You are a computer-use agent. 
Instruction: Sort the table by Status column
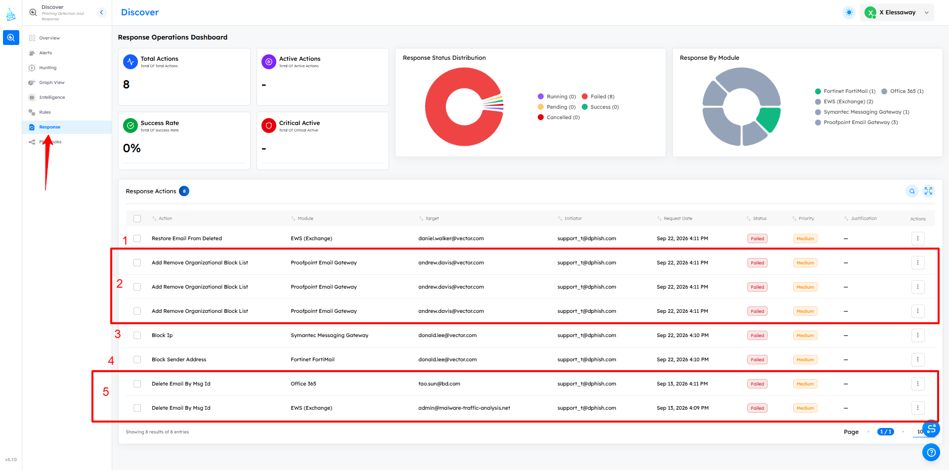(756, 218)
